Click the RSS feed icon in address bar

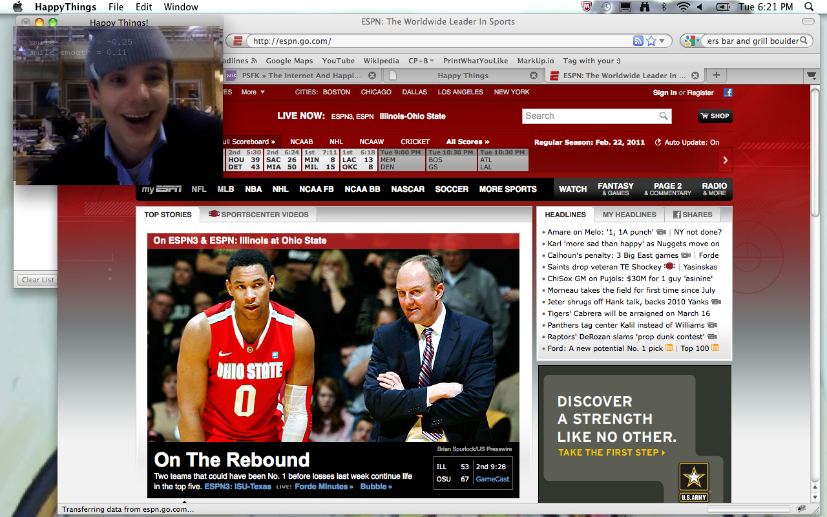[638, 41]
